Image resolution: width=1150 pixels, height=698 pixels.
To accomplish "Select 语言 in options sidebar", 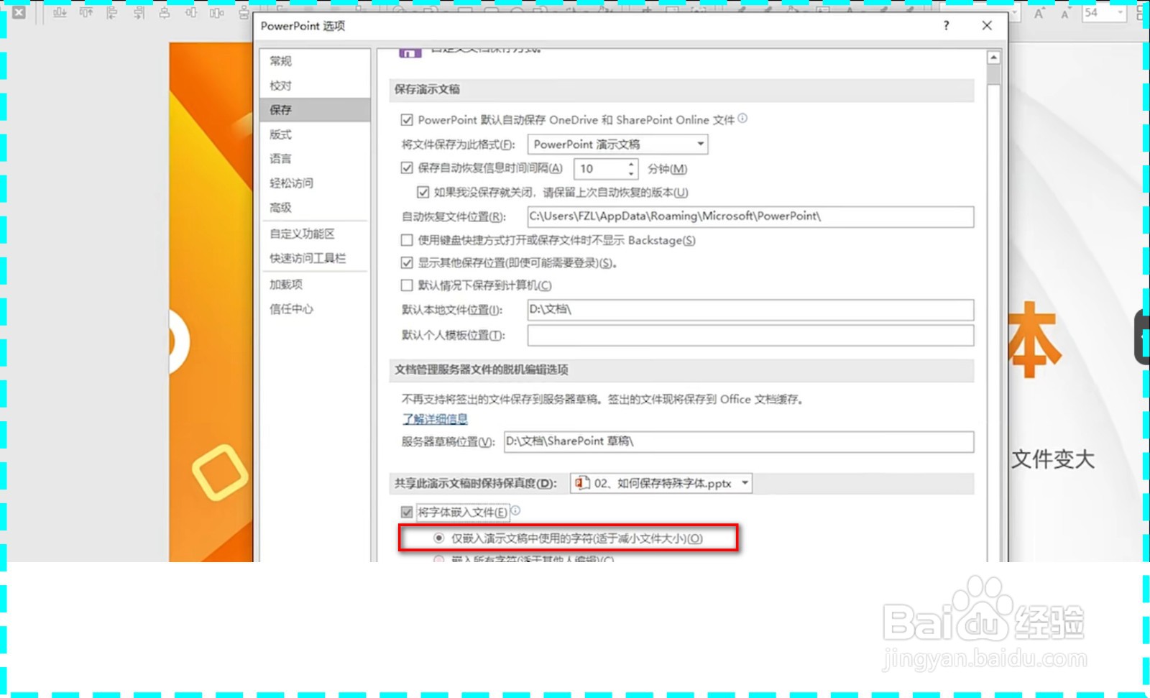I will pos(315,159).
